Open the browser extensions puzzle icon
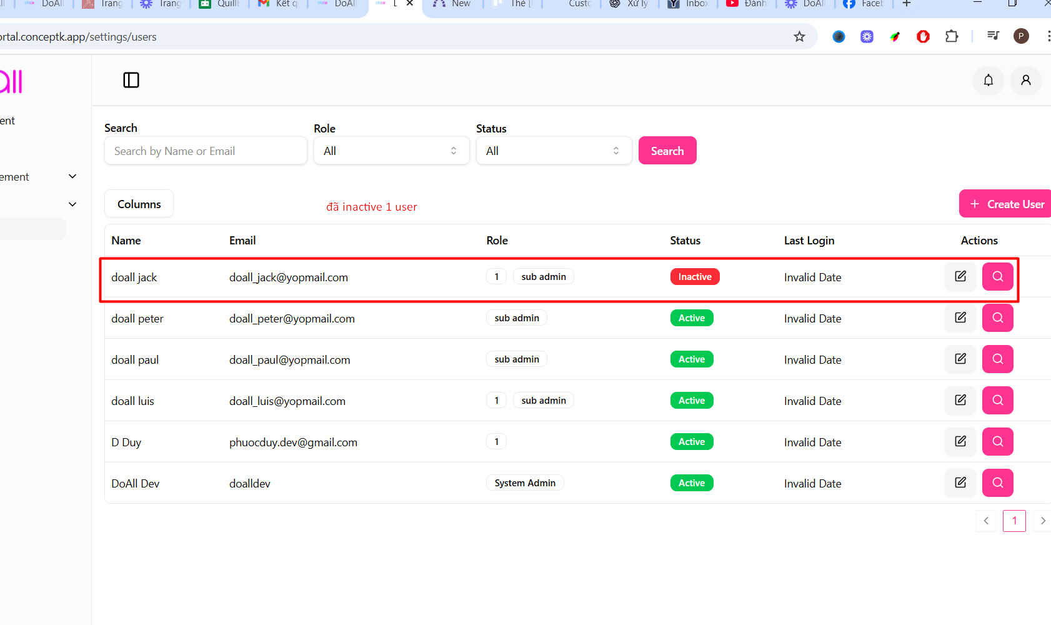1051x625 pixels. 951,36
